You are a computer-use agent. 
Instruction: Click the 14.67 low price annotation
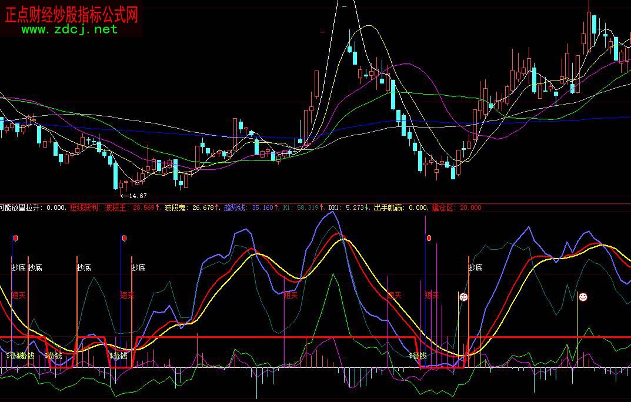pyautogui.click(x=136, y=196)
